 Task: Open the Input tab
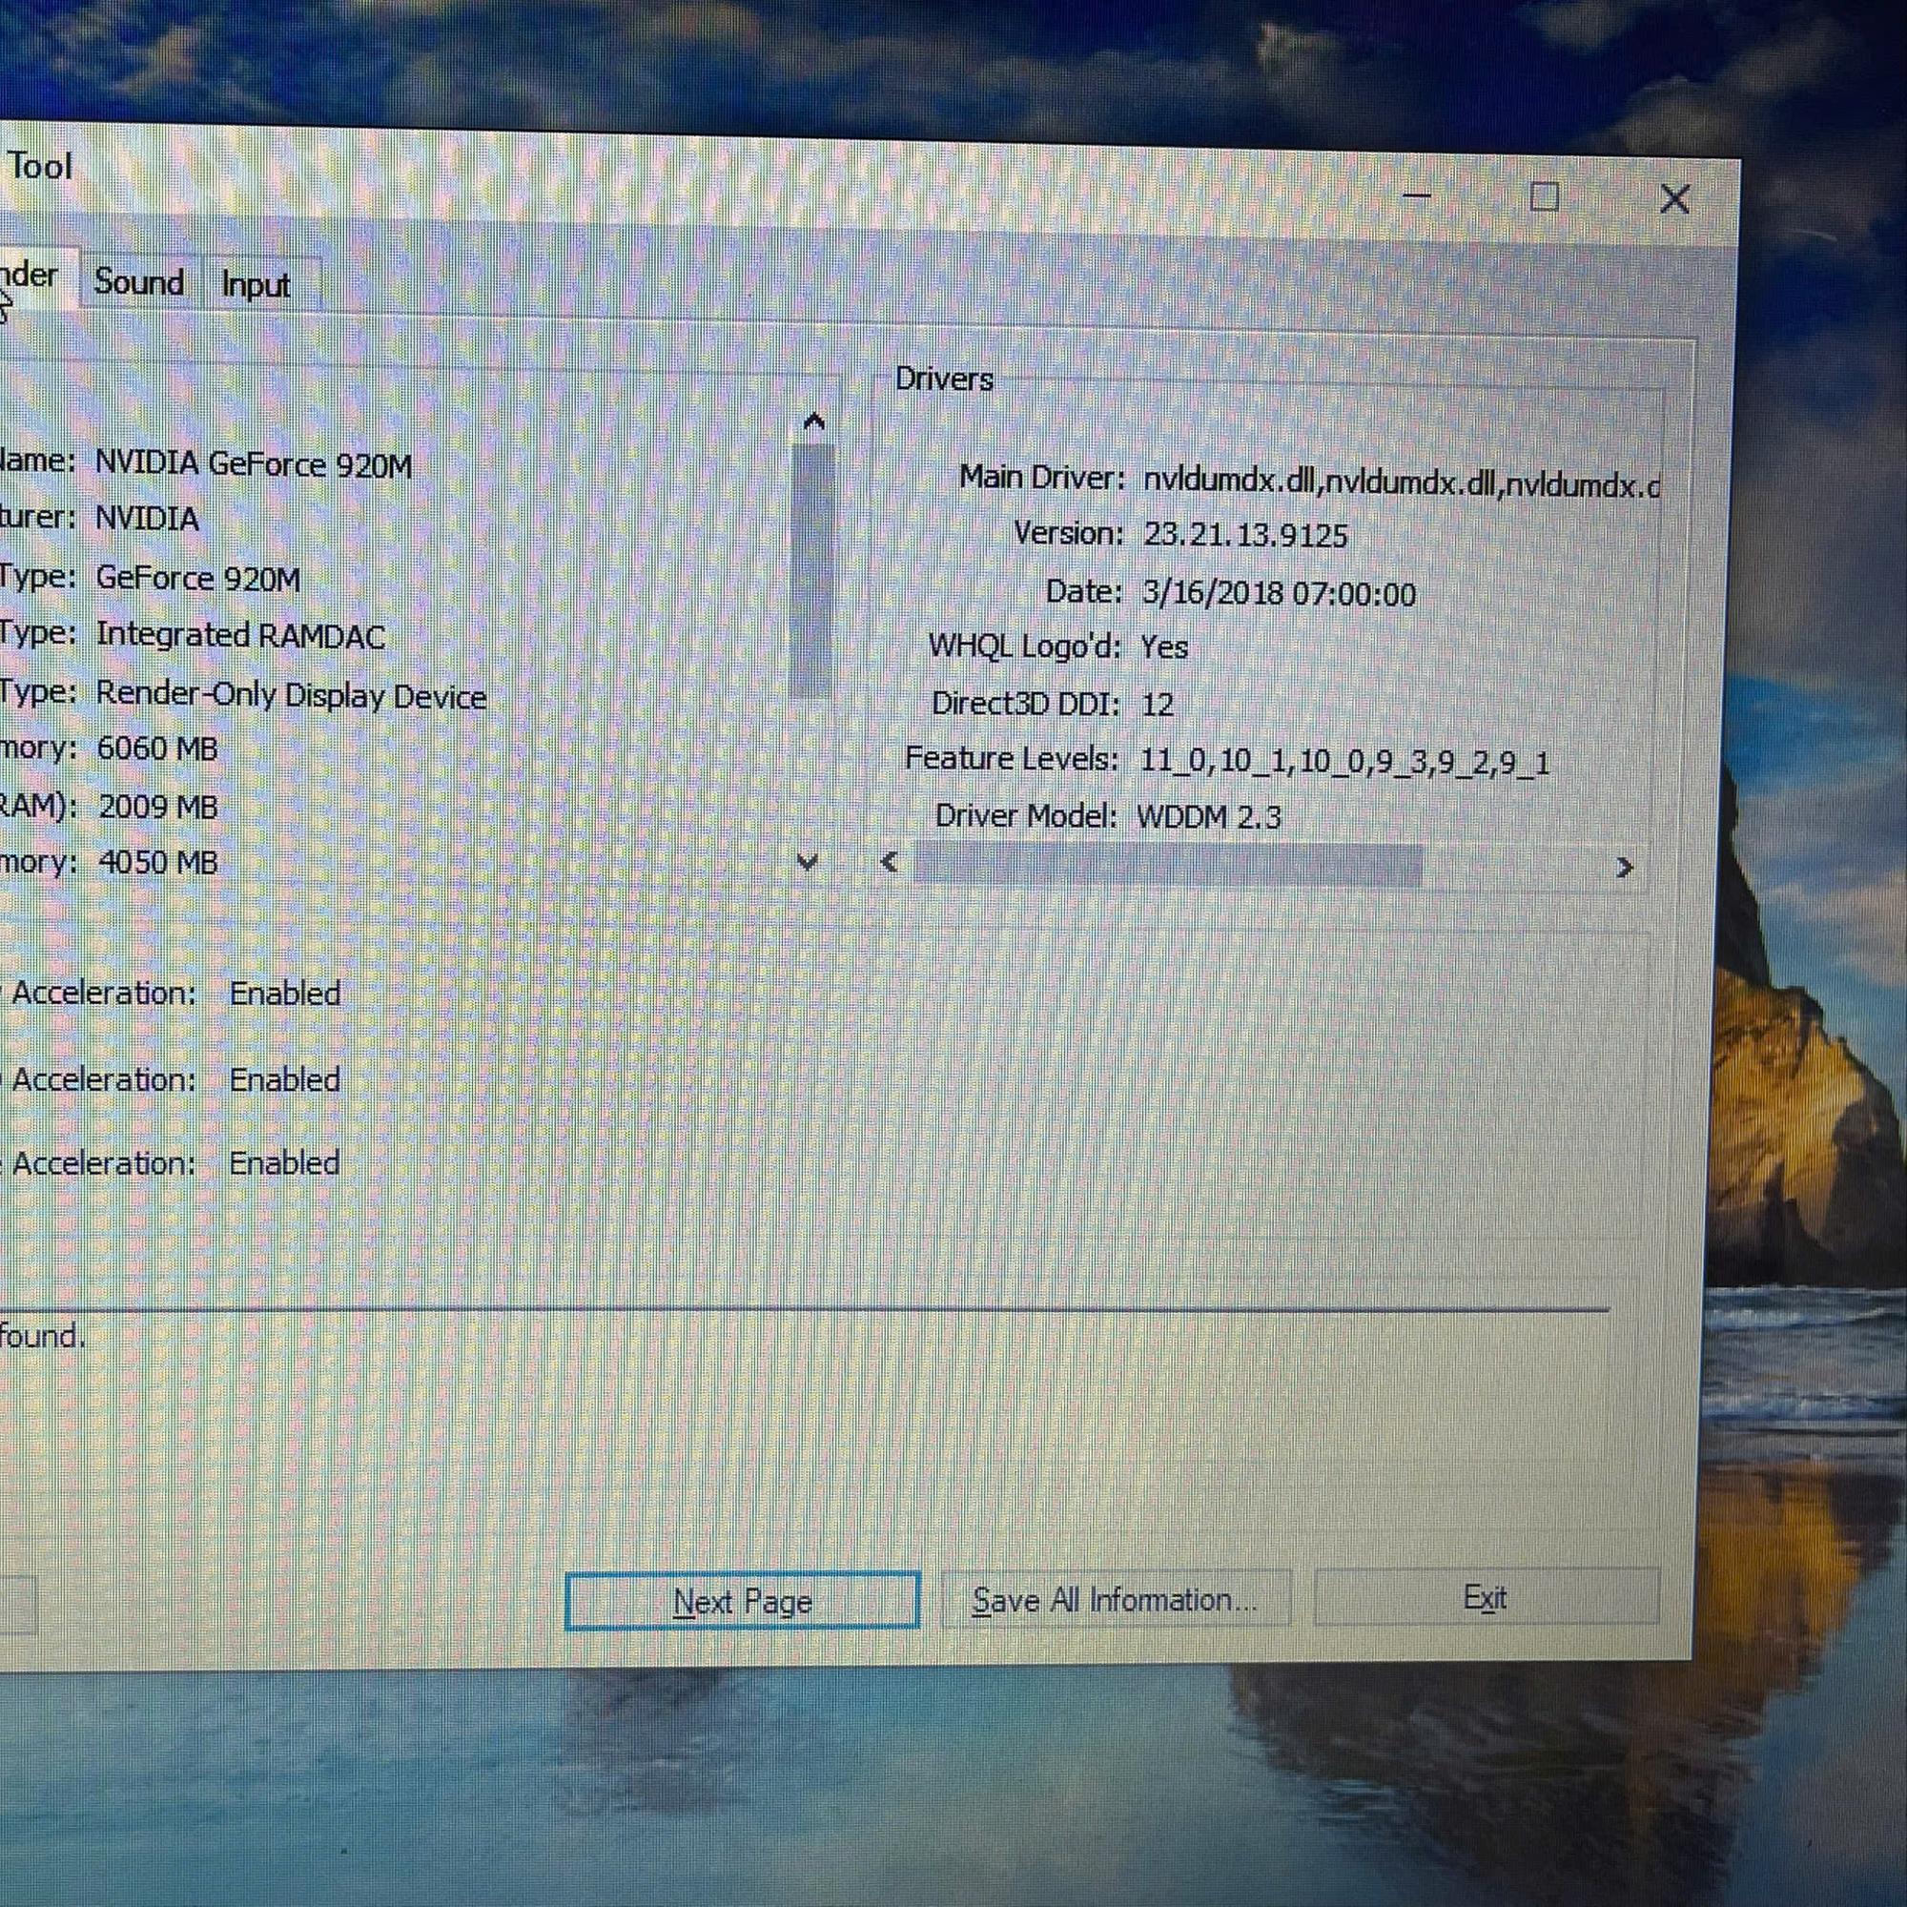[x=256, y=284]
